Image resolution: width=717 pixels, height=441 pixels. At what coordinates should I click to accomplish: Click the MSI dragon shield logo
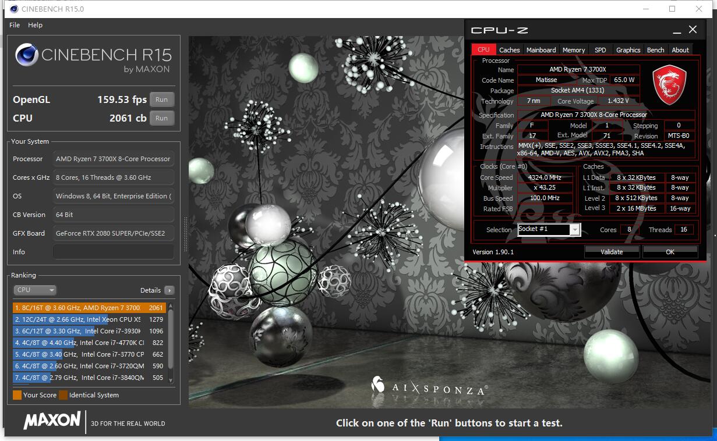point(669,85)
